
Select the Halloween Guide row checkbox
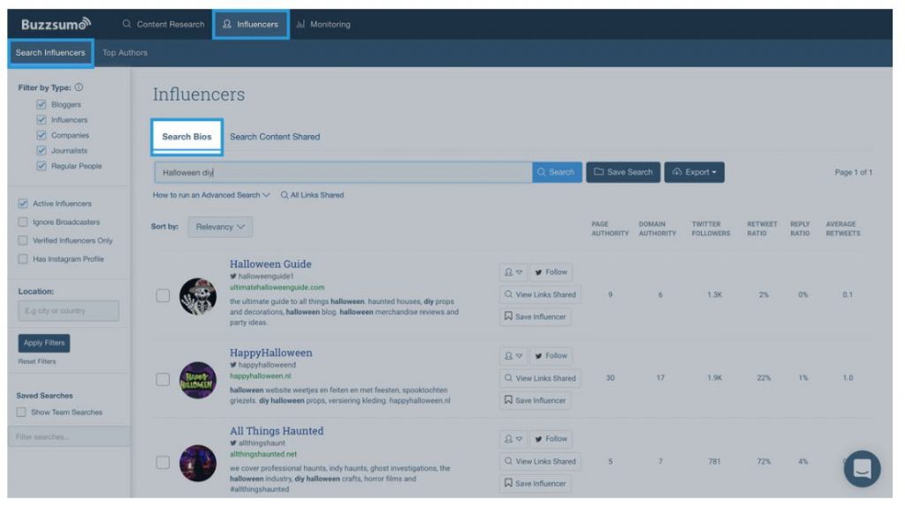163,295
